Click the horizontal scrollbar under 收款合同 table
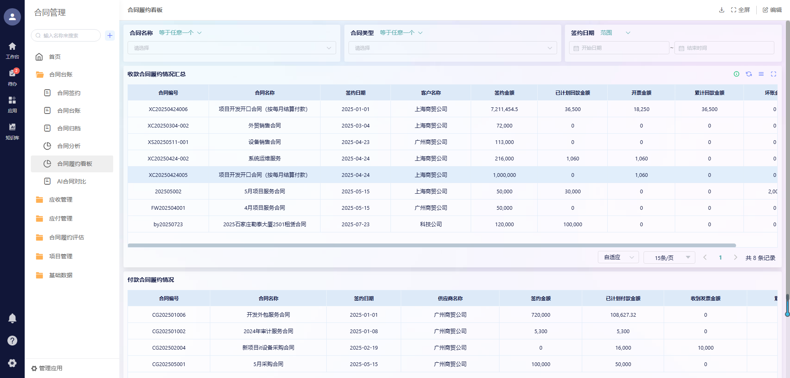The image size is (790, 378). pyautogui.click(x=432, y=246)
